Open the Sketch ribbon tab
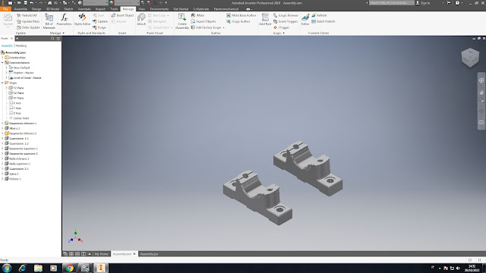 68,9
